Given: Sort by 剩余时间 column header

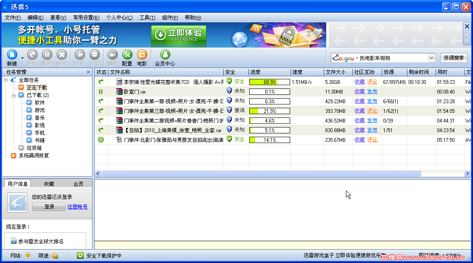Looking at the screenshot, I should [421, 72].
